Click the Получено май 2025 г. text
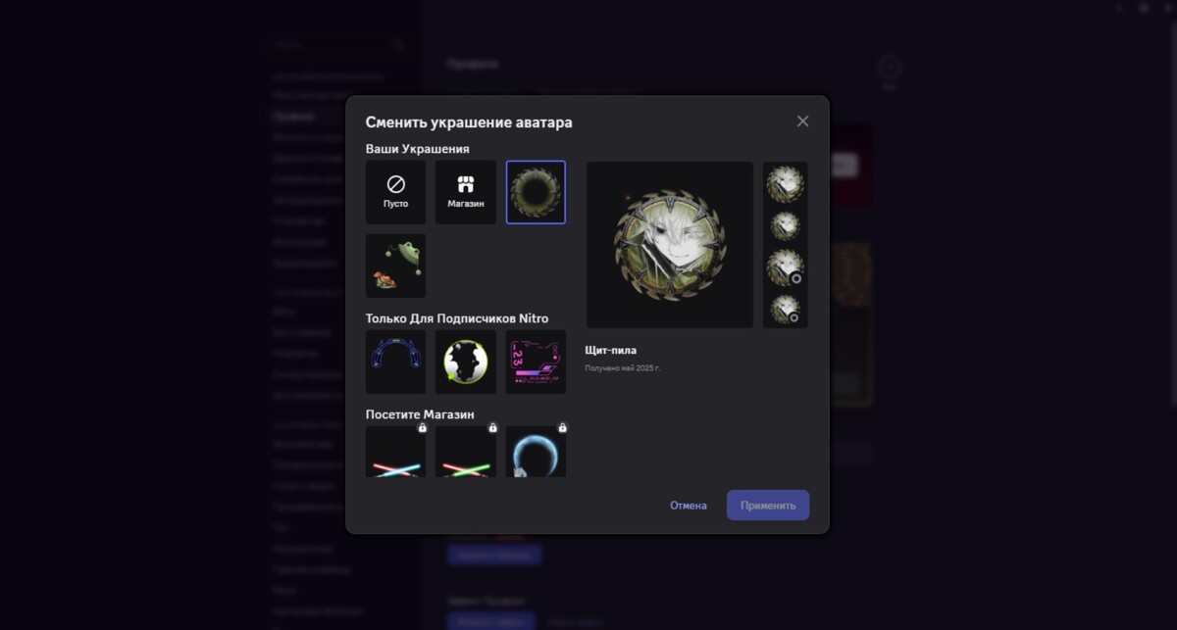The height and width of the screenshot is (630, 1177). pos(623,368)
